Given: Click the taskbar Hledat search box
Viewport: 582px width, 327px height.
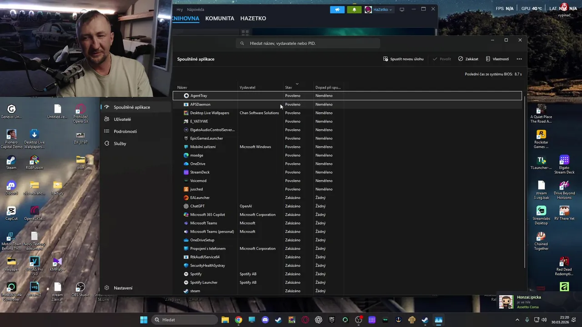Looking at the screenshot, I should click(x=185, y=320).
